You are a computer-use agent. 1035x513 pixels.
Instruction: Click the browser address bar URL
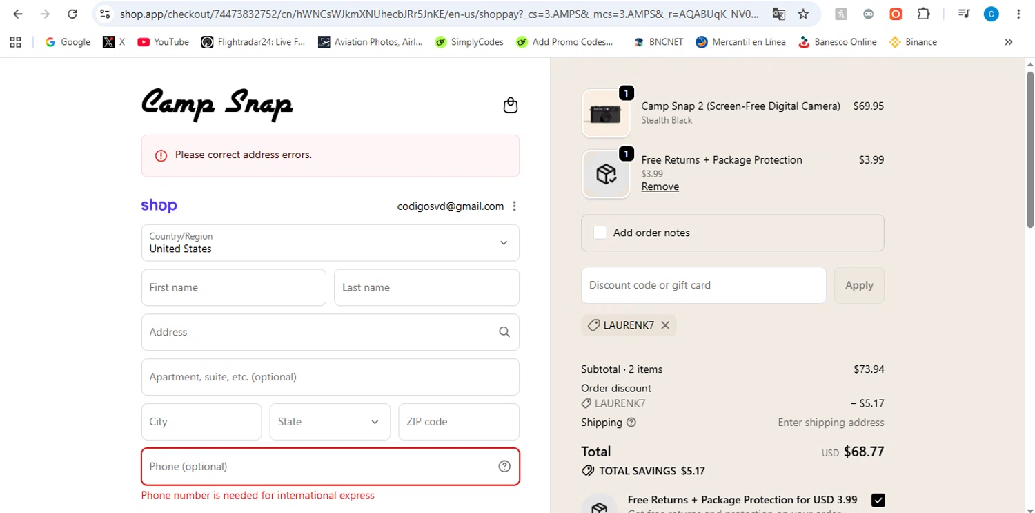(x=439, y=14)
